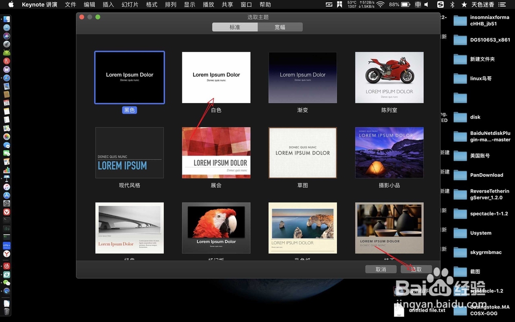Click the 取消 button
The height and width of the screenshot is (322, 515).
381,269
